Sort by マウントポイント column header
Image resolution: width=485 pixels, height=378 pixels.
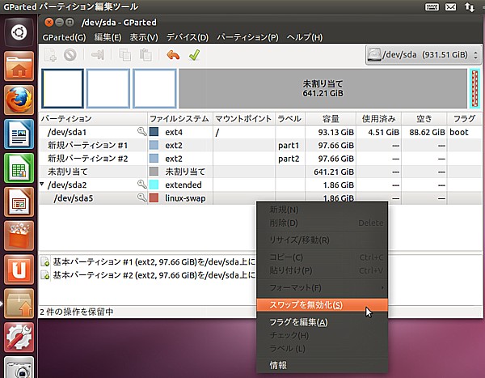[x=244, y=119]
